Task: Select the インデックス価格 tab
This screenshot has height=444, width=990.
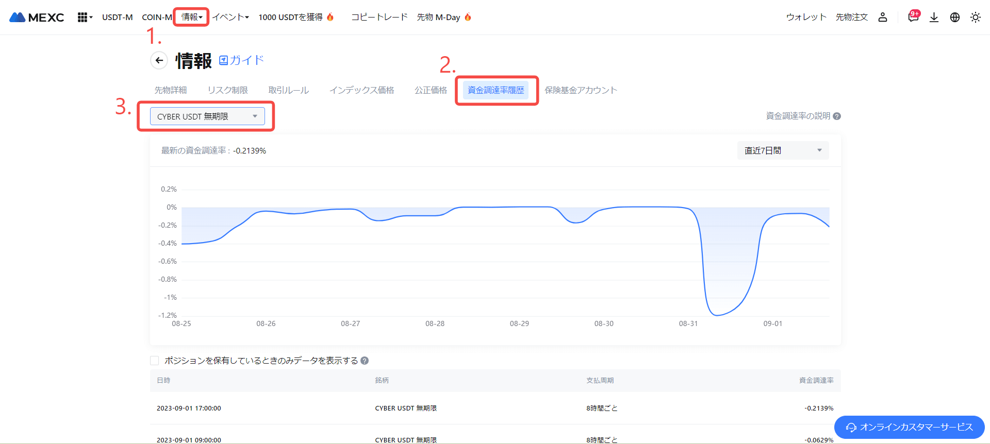Action: [361, 90]
